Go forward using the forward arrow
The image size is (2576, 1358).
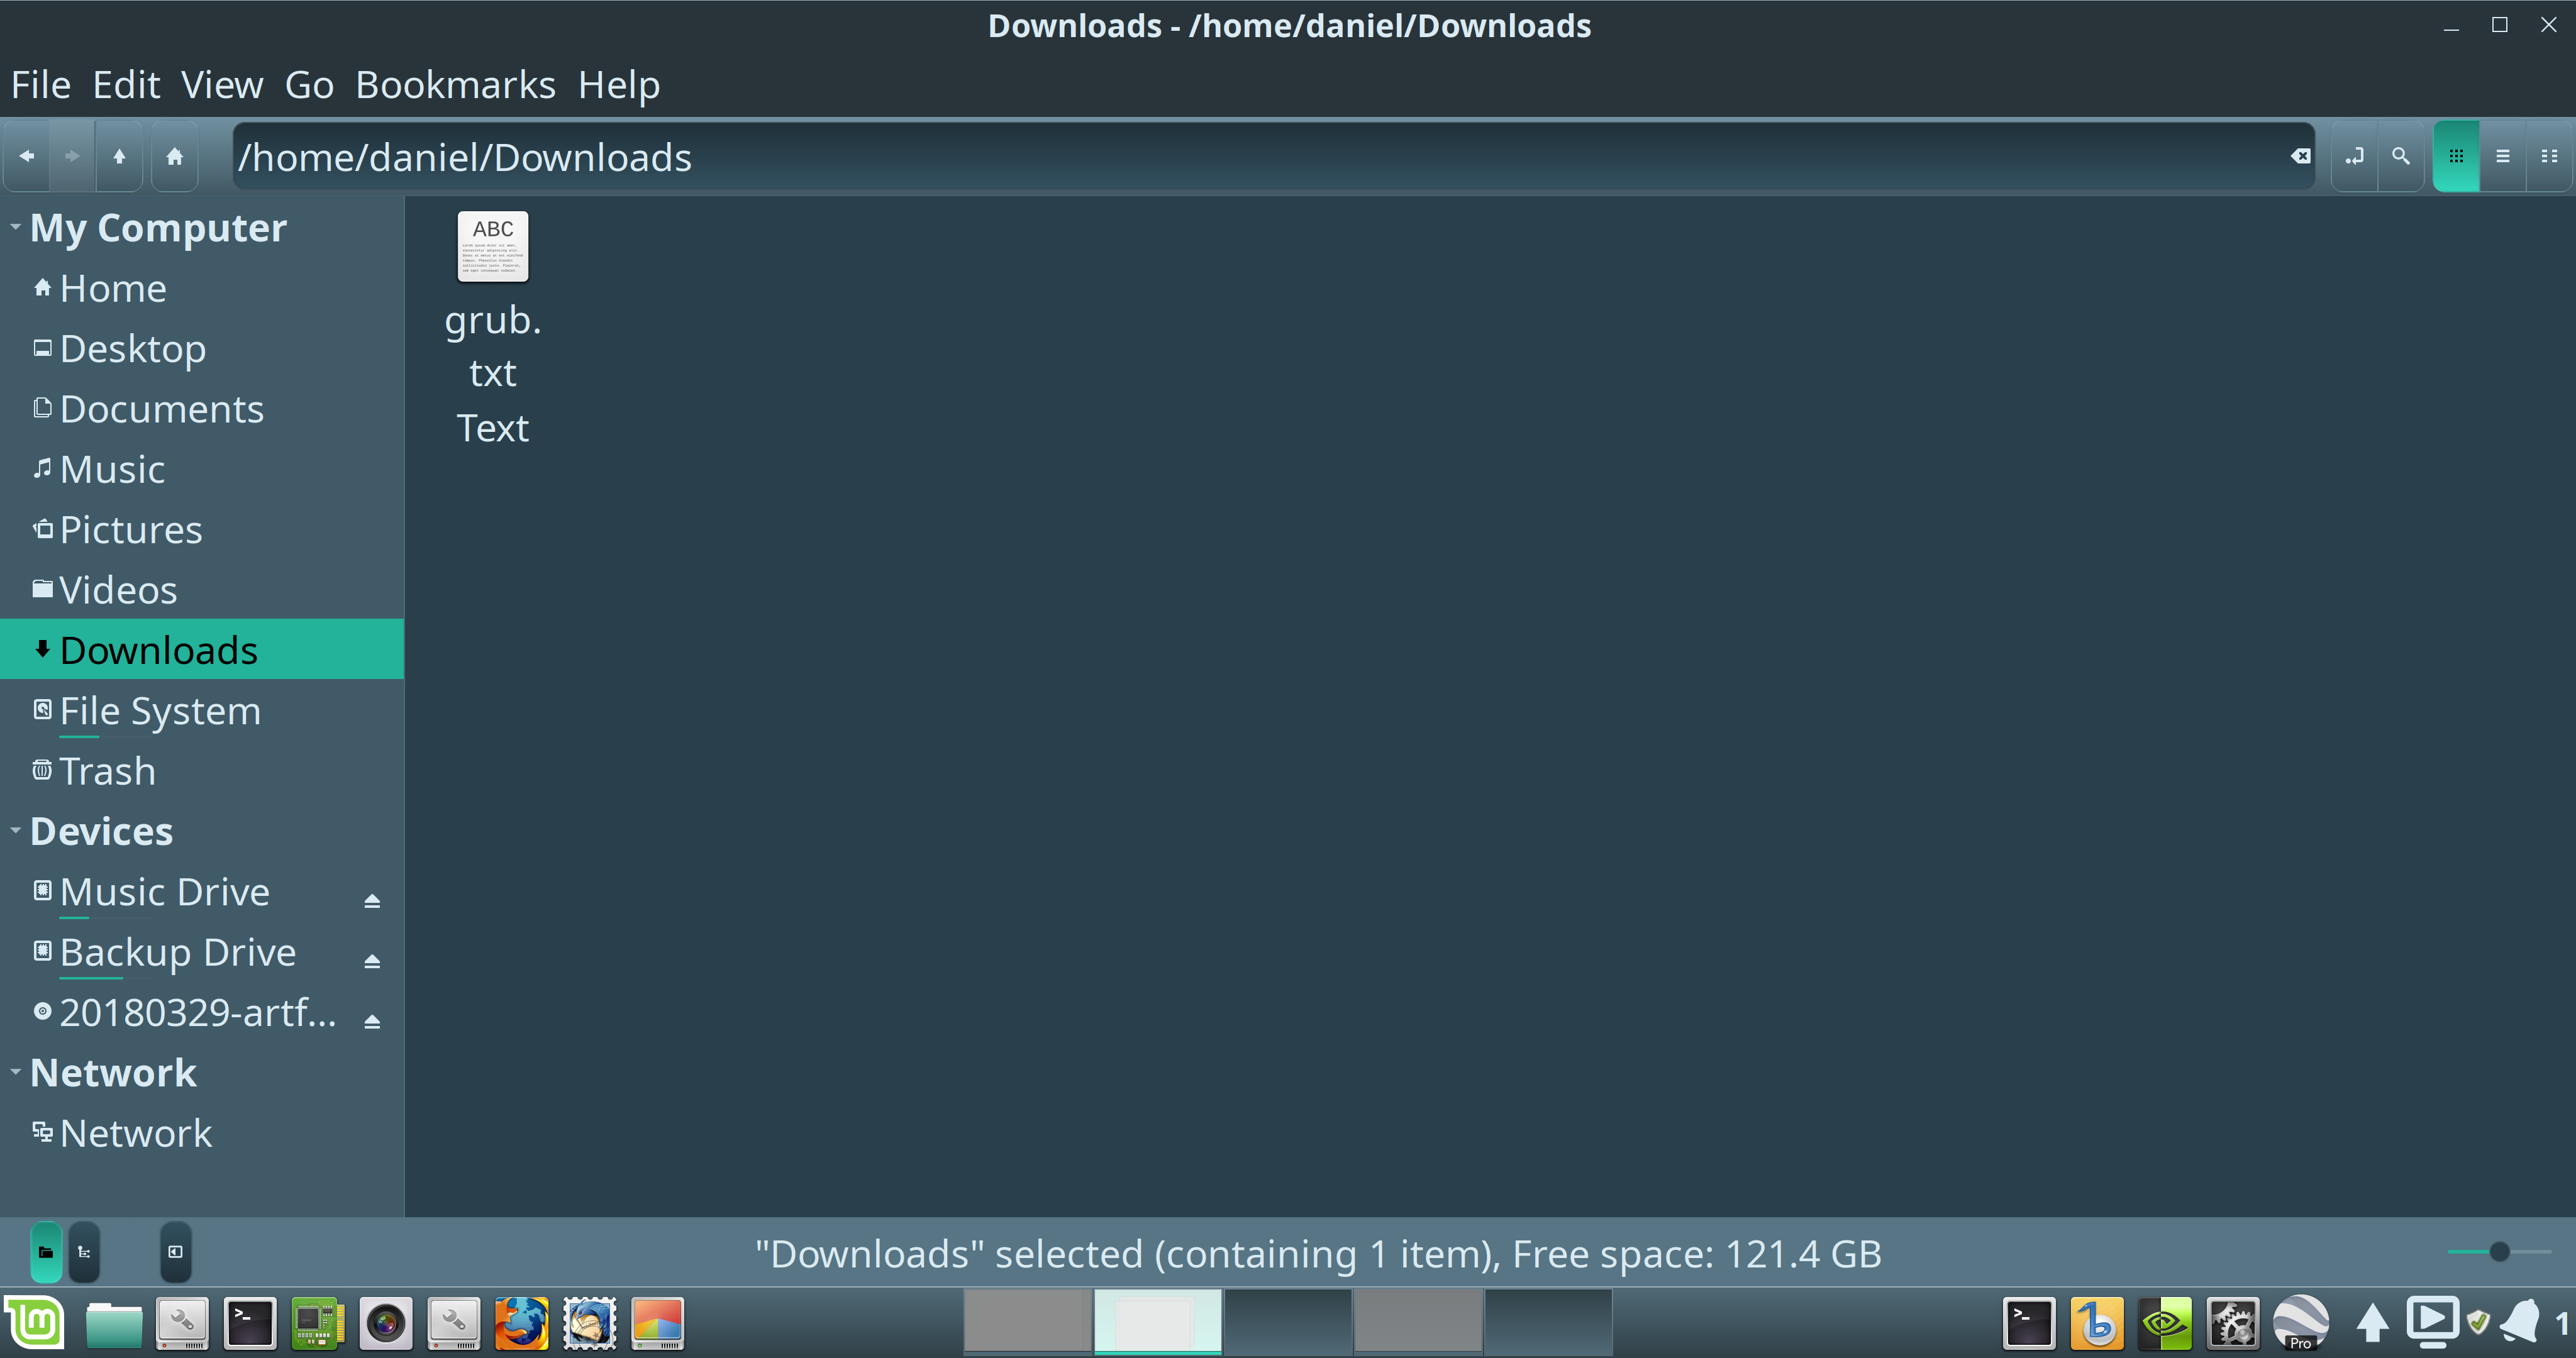72,156
